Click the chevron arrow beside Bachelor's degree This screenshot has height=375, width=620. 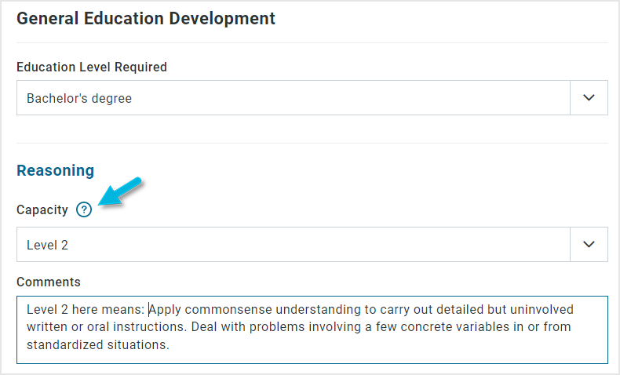[x=589, y=97]
